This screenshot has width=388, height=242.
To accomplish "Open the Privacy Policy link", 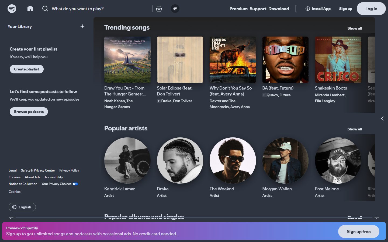I will click(x=69, y=170).
